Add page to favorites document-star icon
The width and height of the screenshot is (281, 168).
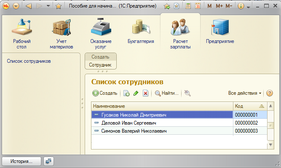[x=177, y=6]
